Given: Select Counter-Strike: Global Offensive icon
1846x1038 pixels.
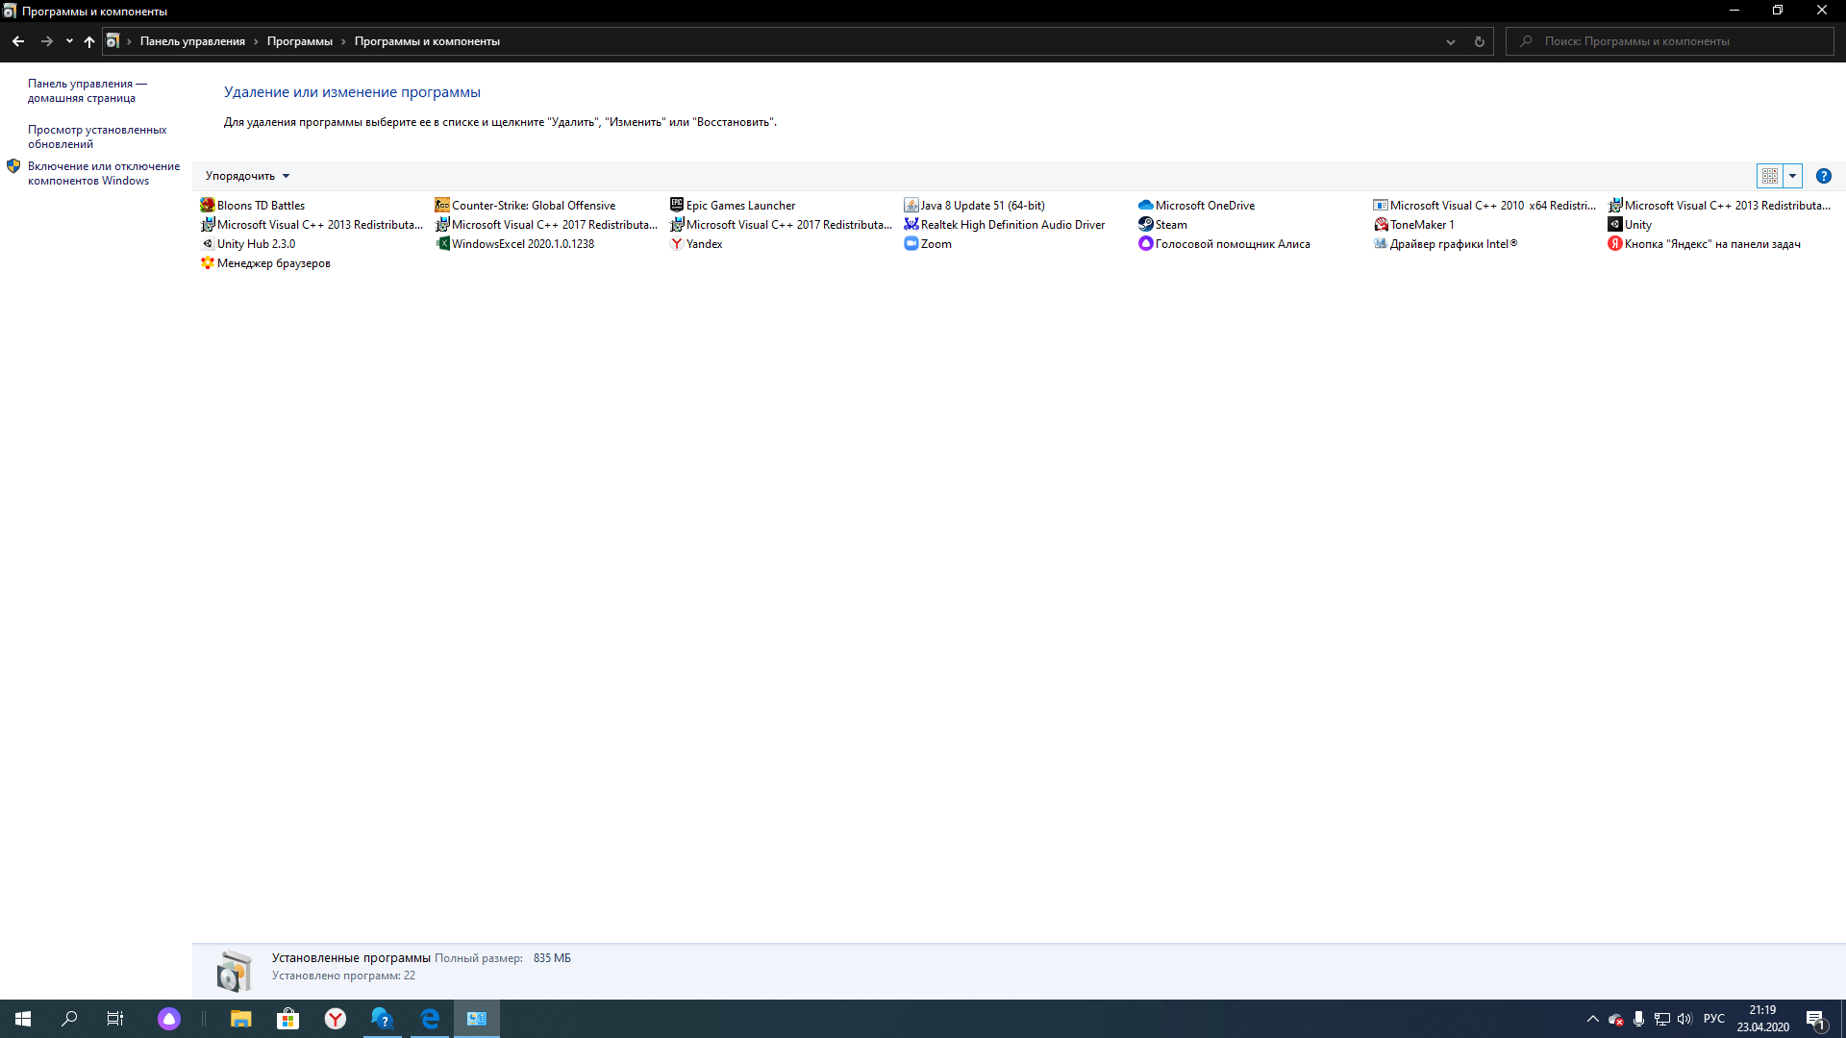Looking at the screenshot, I should [x=441, y=205].
